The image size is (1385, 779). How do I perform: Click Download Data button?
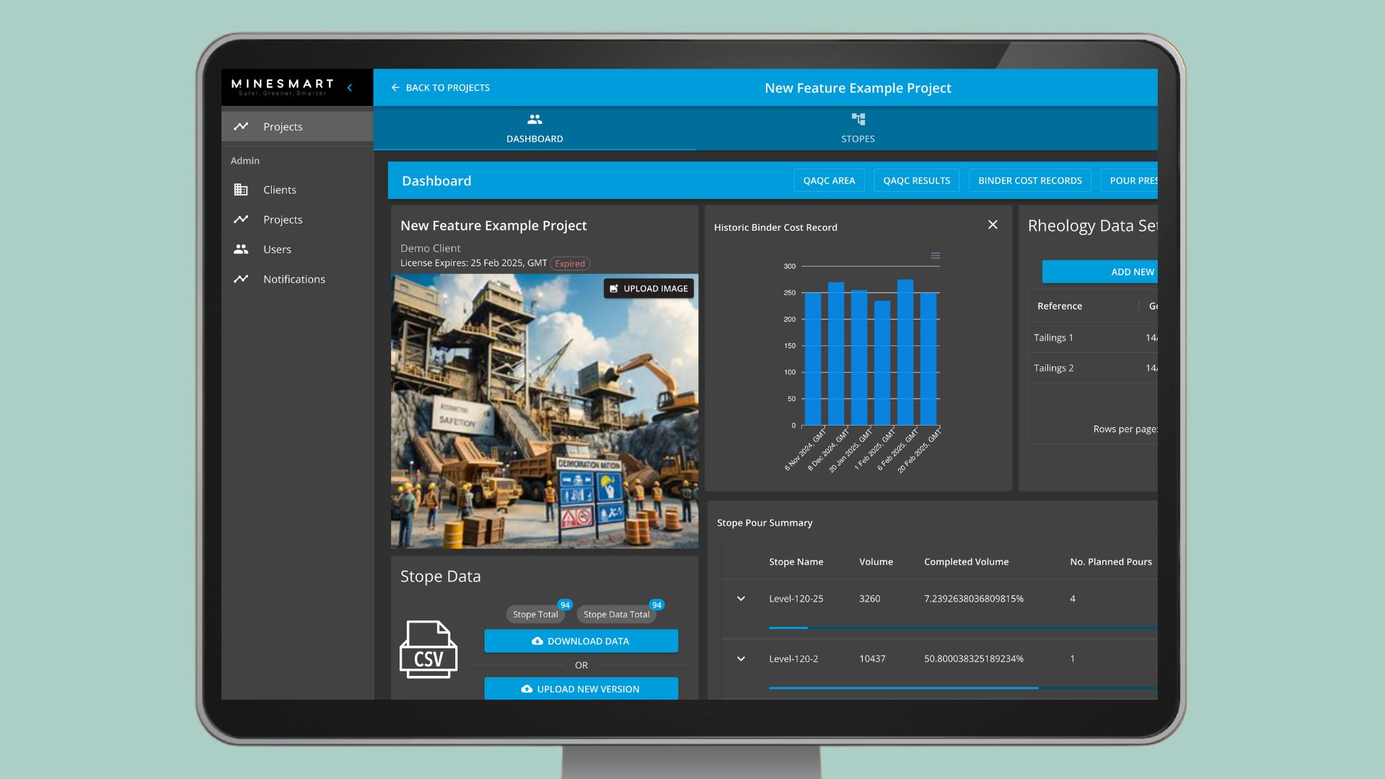[x=581, y=641]
